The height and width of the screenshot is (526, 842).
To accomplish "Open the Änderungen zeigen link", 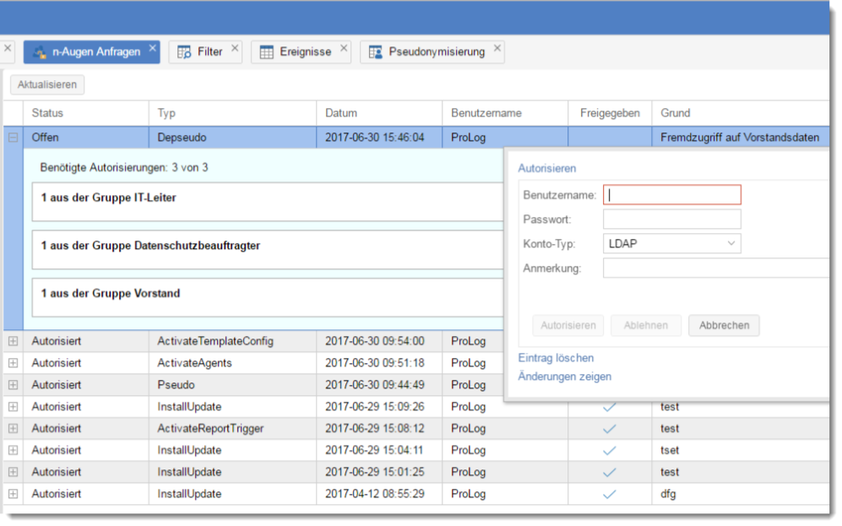I will coord(564,377).
